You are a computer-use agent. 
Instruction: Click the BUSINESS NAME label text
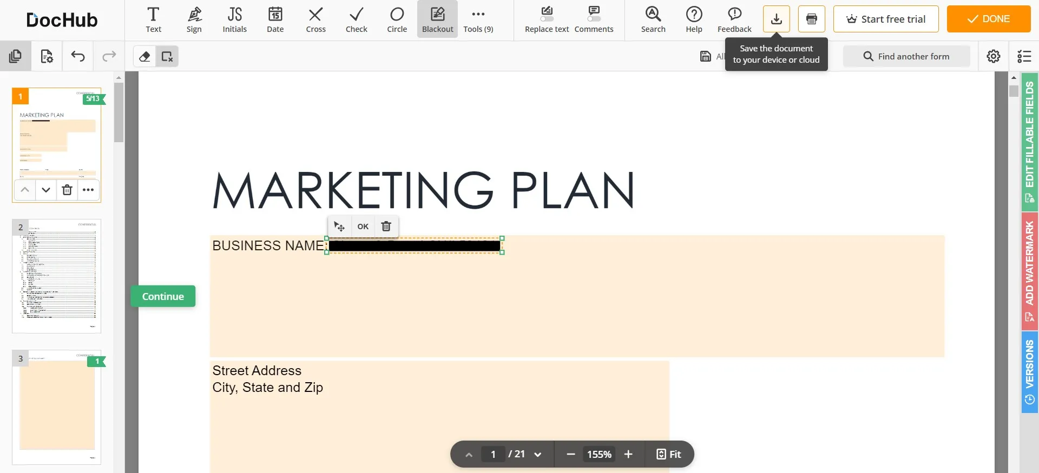tap(268, 245)
